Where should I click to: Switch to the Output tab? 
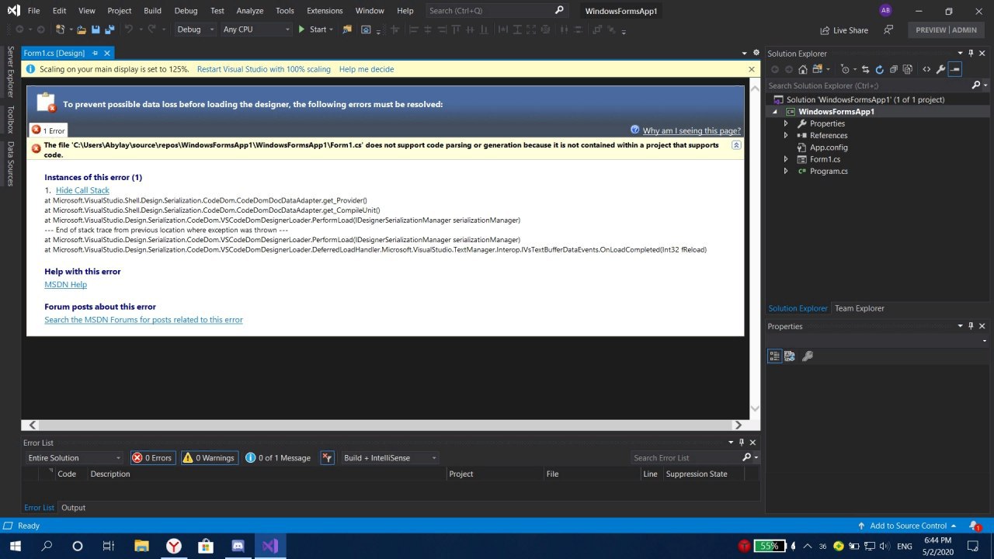click(73, 508)
